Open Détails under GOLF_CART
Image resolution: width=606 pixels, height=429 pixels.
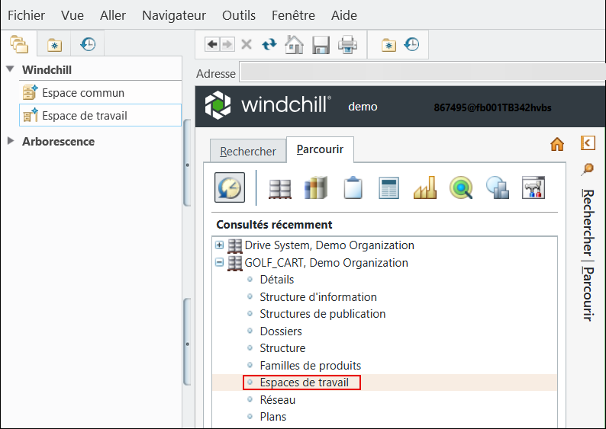(x=277, y=280)
